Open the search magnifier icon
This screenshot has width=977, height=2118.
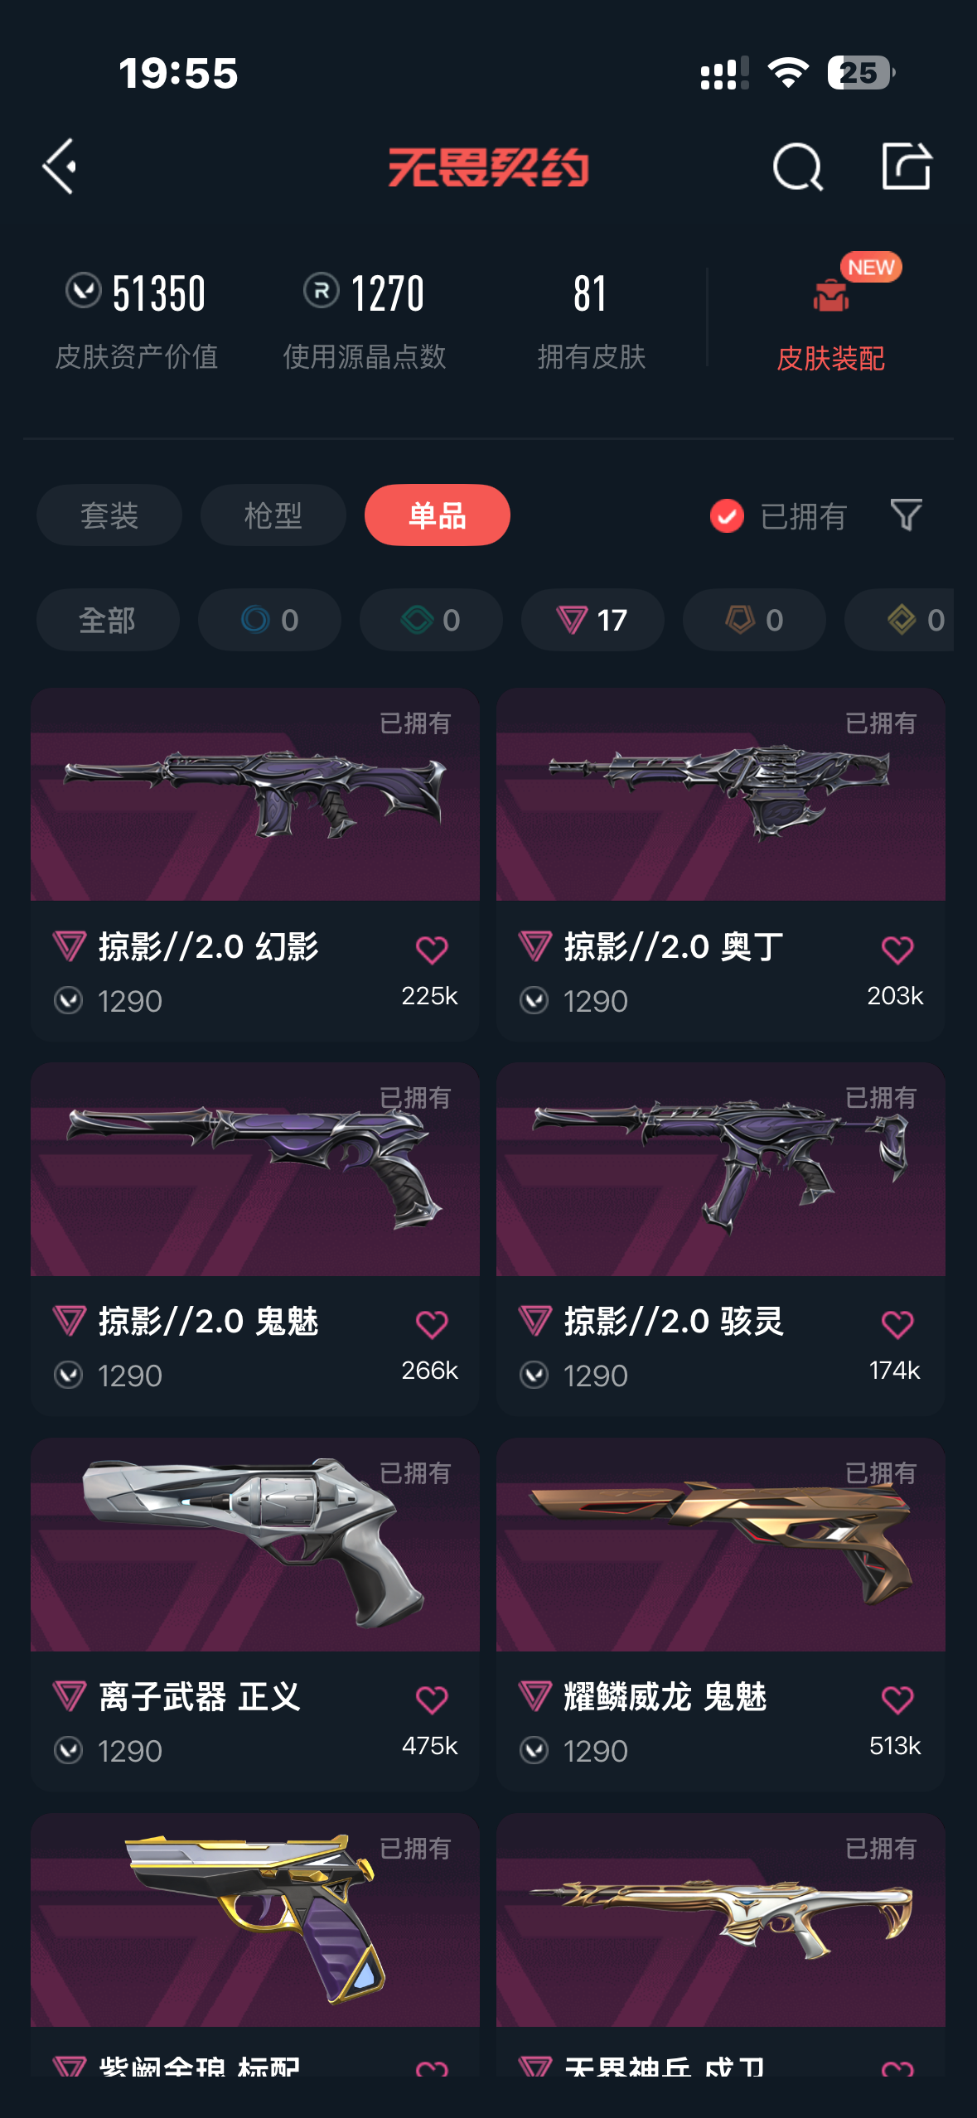(798, 167)
